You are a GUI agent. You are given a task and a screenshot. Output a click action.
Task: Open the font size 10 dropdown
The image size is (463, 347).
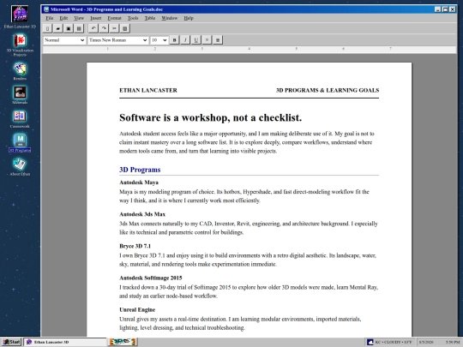pyautogui.click(x=159, y=40)
